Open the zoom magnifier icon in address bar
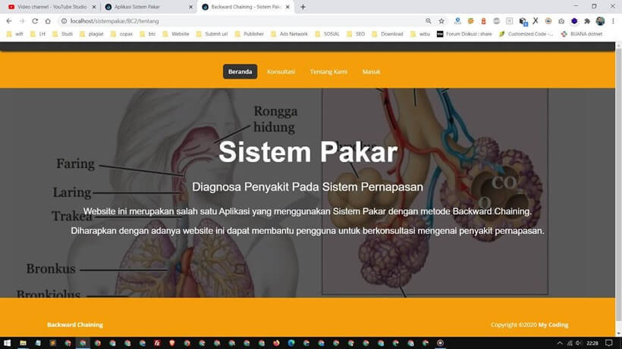622x349 pixels. [x=429, y=21]
